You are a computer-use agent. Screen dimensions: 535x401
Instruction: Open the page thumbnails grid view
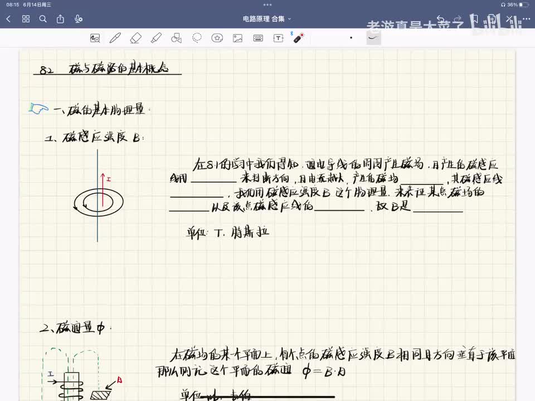26,19
